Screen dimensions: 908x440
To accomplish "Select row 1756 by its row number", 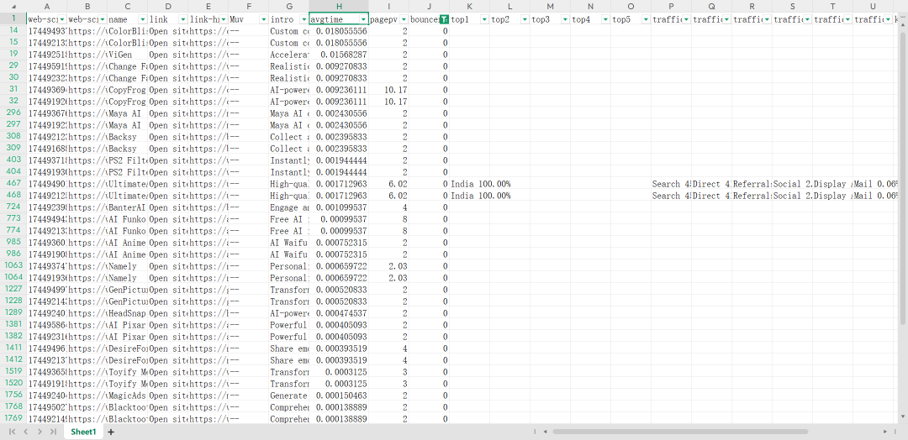I will 13,395.
